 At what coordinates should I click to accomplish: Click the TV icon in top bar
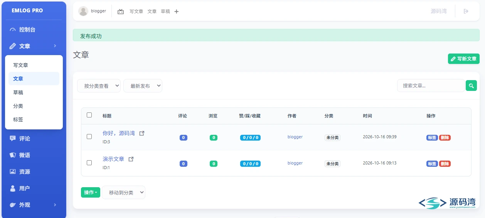(x=121, y=12)
